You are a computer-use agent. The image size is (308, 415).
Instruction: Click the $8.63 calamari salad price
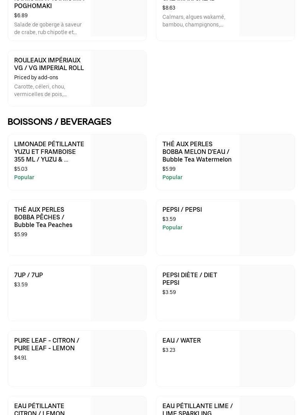(169, 8)
